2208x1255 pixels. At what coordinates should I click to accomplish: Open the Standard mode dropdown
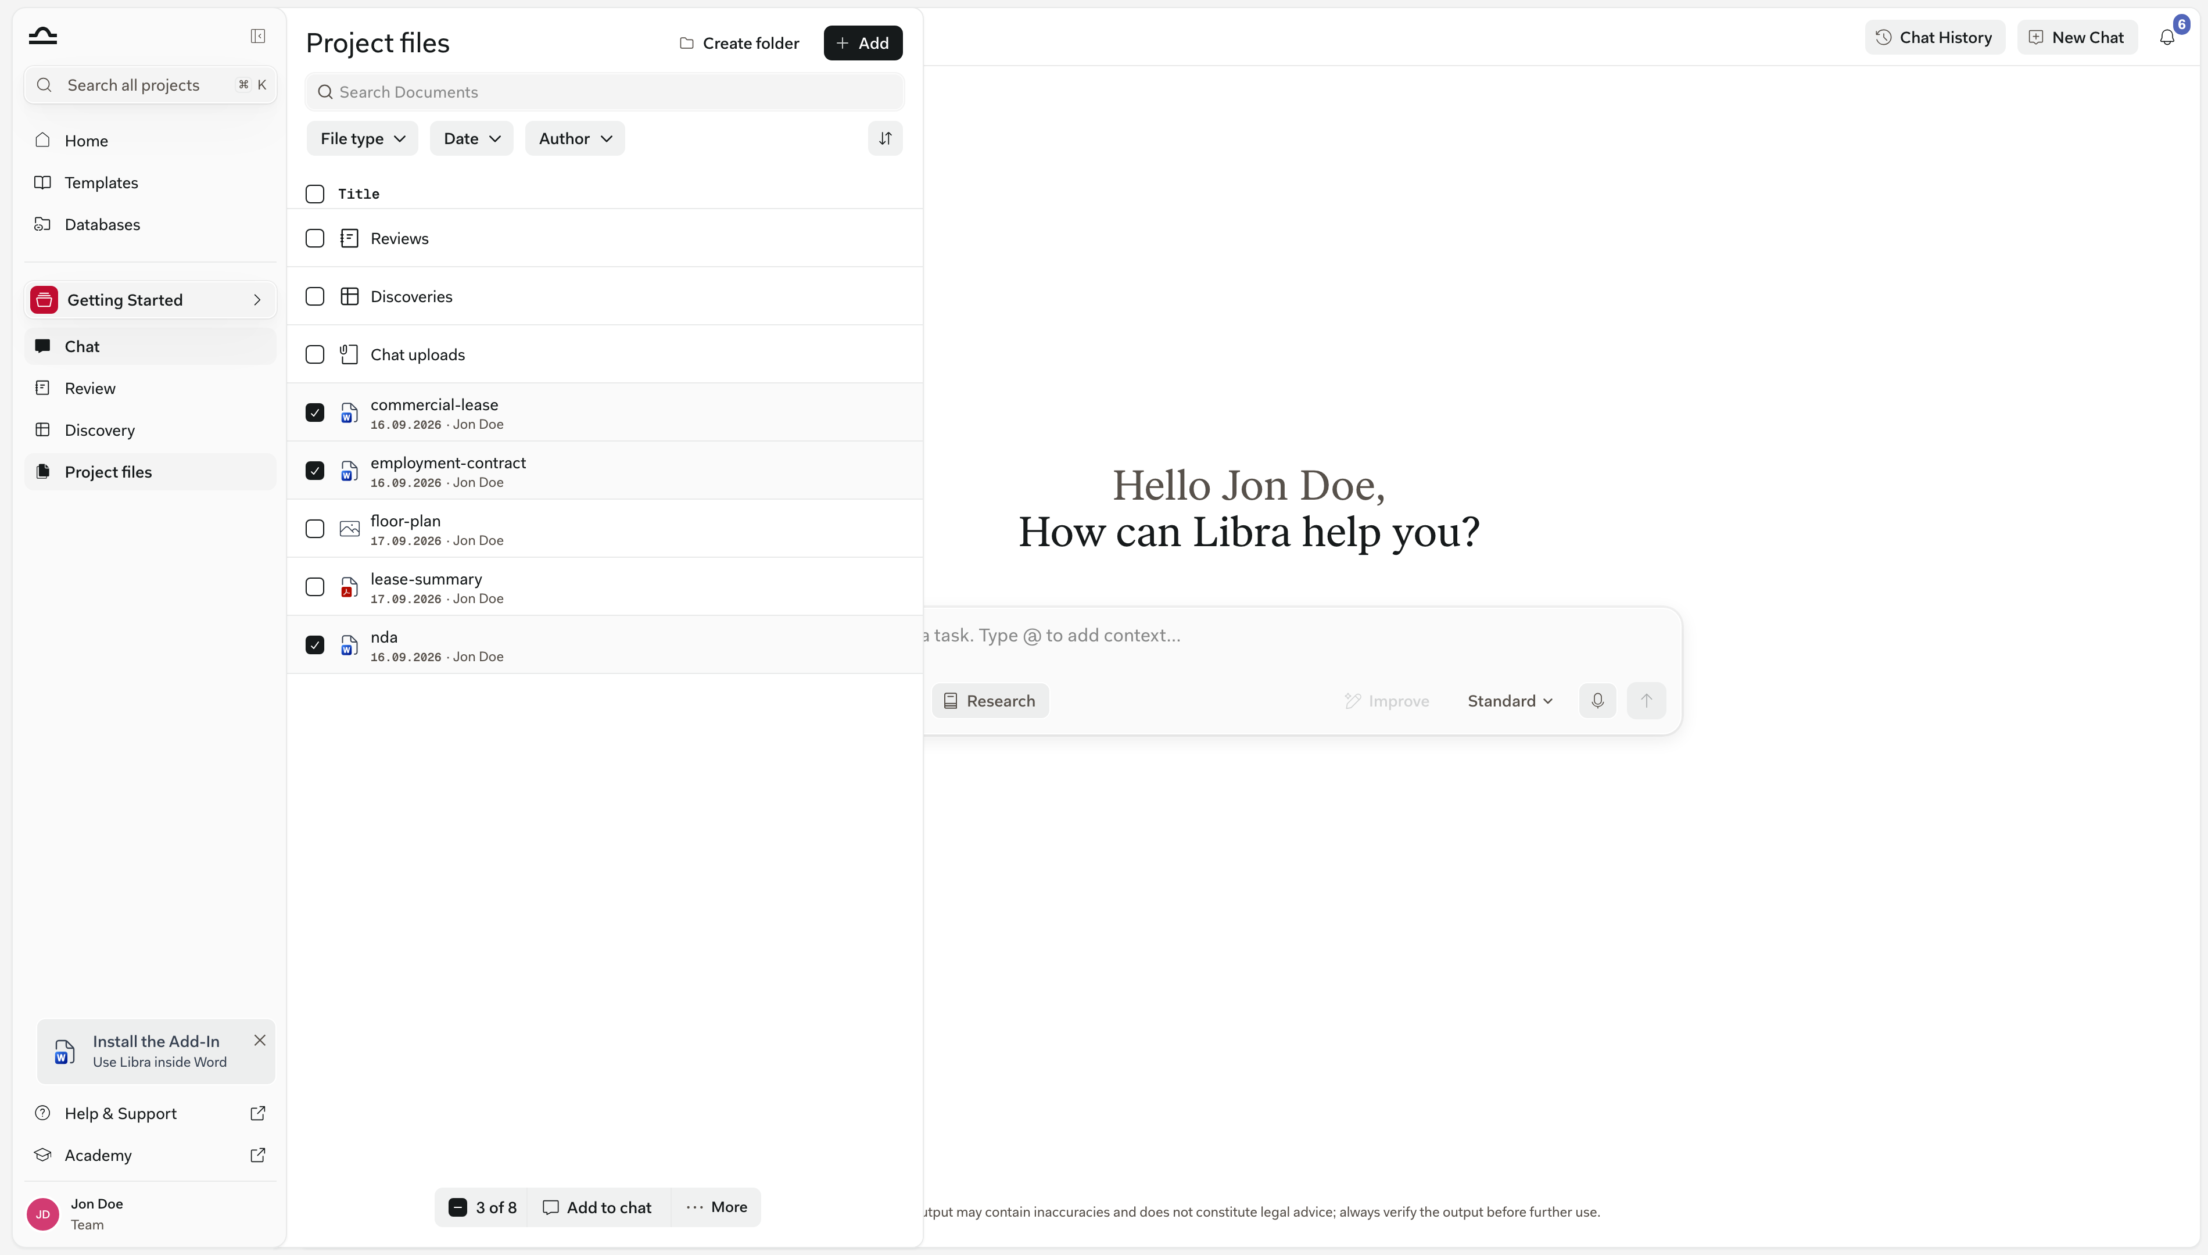tap(1510, 701)
